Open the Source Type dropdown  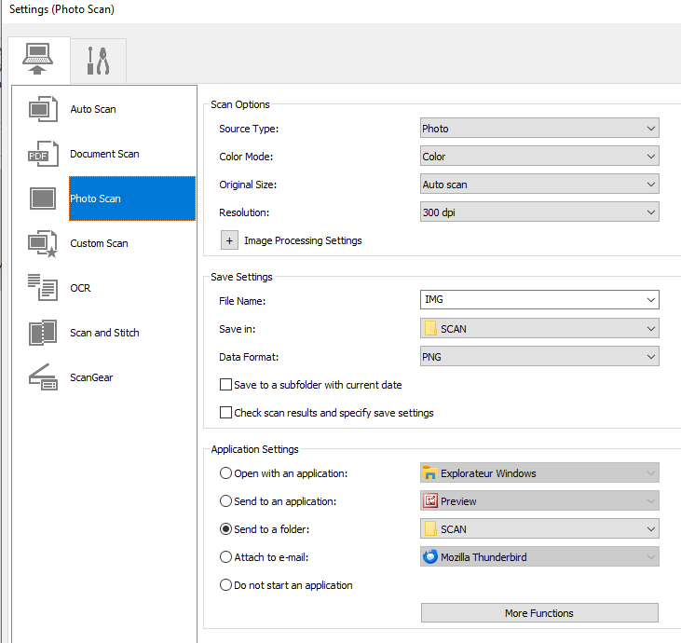tap(539, 129)
